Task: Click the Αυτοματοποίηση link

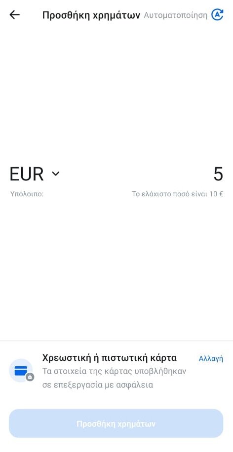Action: 175,15
